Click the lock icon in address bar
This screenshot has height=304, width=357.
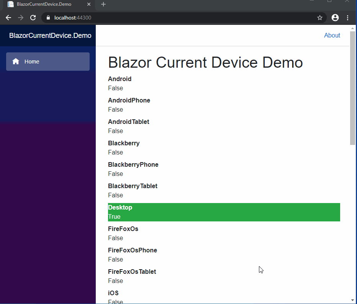point(48,18)
